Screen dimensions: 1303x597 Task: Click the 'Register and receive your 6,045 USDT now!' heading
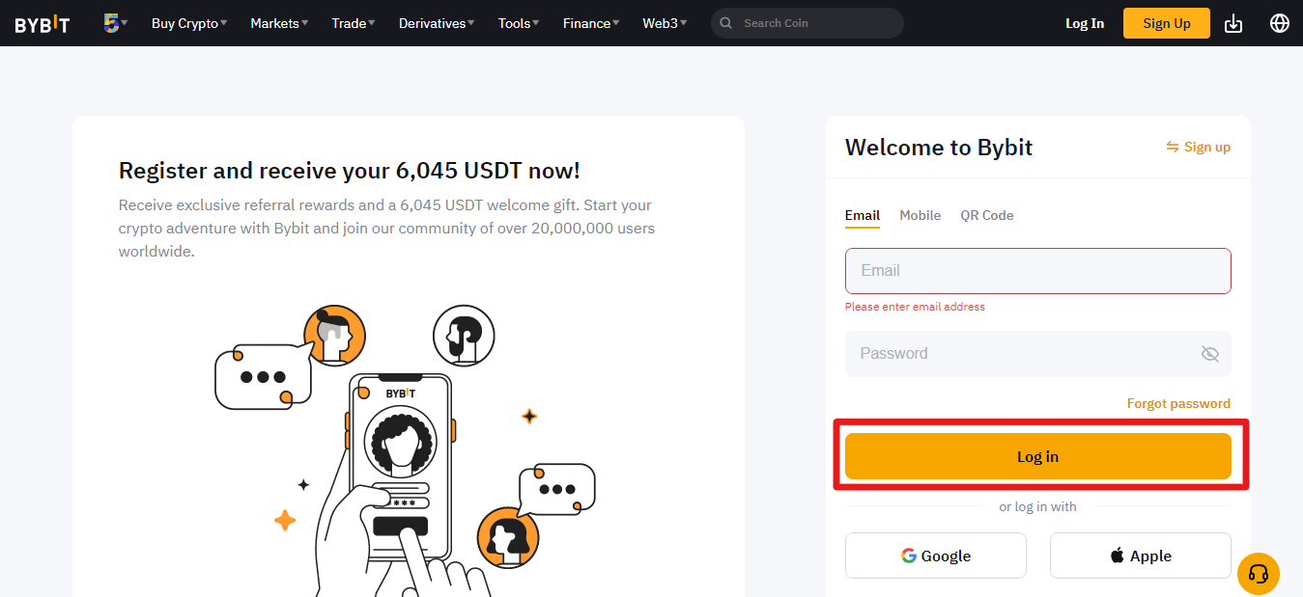tap(350, 172)
